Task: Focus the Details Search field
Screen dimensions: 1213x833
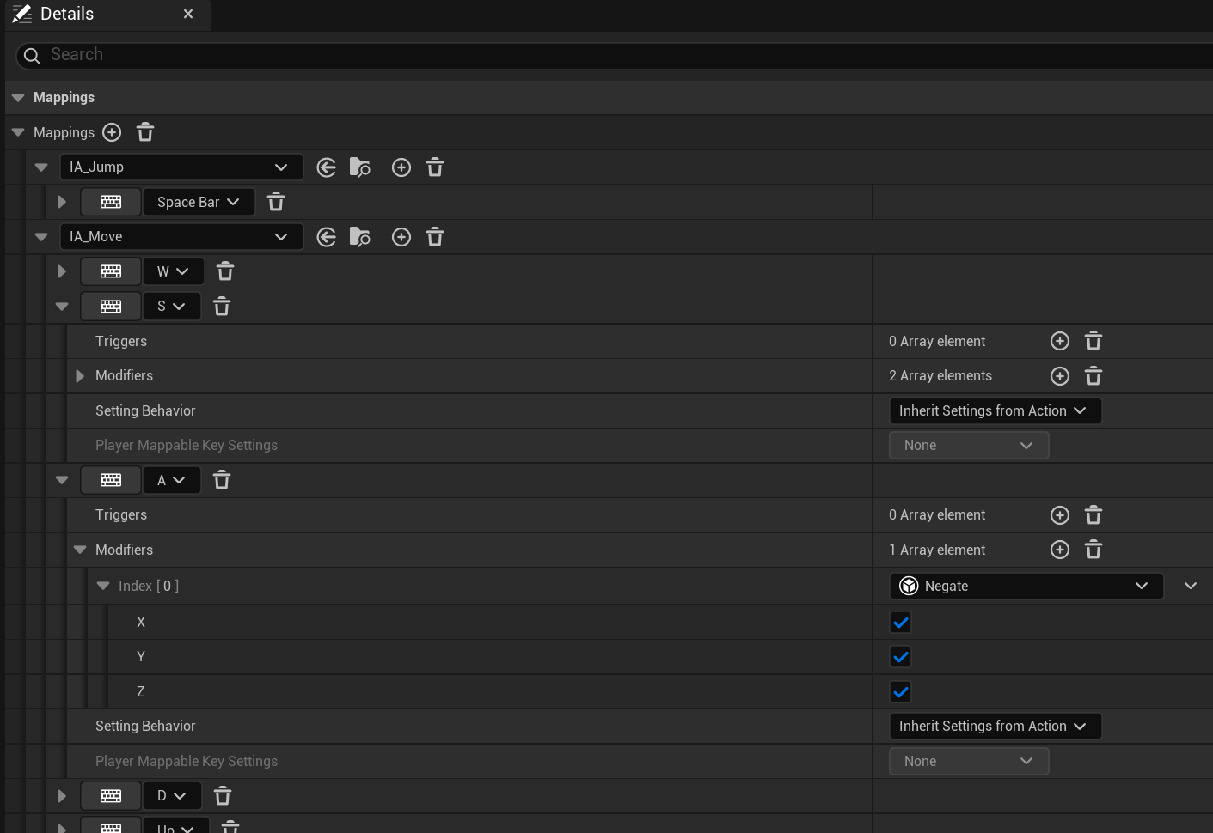Action: 614,55
